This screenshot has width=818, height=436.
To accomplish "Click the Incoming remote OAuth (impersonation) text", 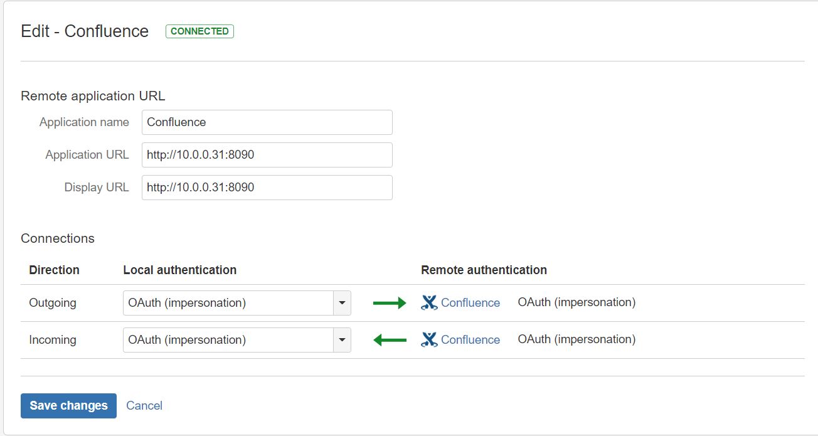I will click(x=576, y=339).
